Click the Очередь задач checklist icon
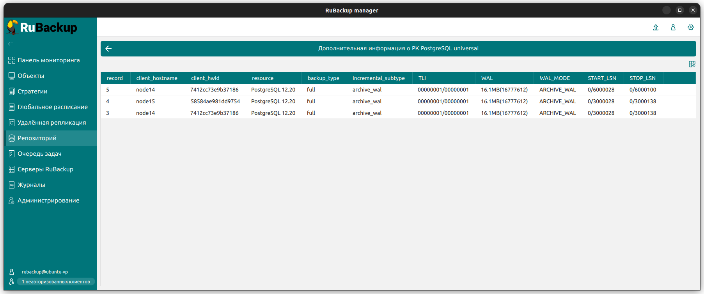Image resolution: width=704 pixels, height=294 pixels. (x=12, y=154)
